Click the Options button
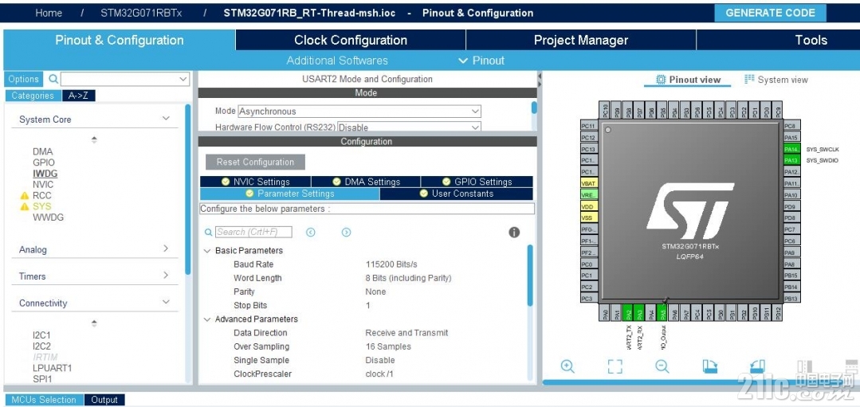 pyautogui.click(x=24, y=79)
